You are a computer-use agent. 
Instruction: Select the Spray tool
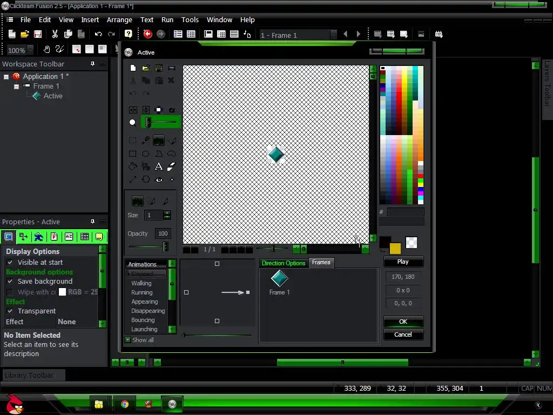(x=145, y=166)
